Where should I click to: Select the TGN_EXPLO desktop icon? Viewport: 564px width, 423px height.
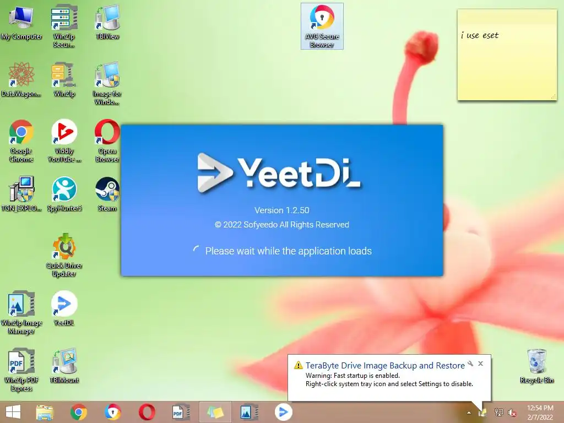(21, 194)
